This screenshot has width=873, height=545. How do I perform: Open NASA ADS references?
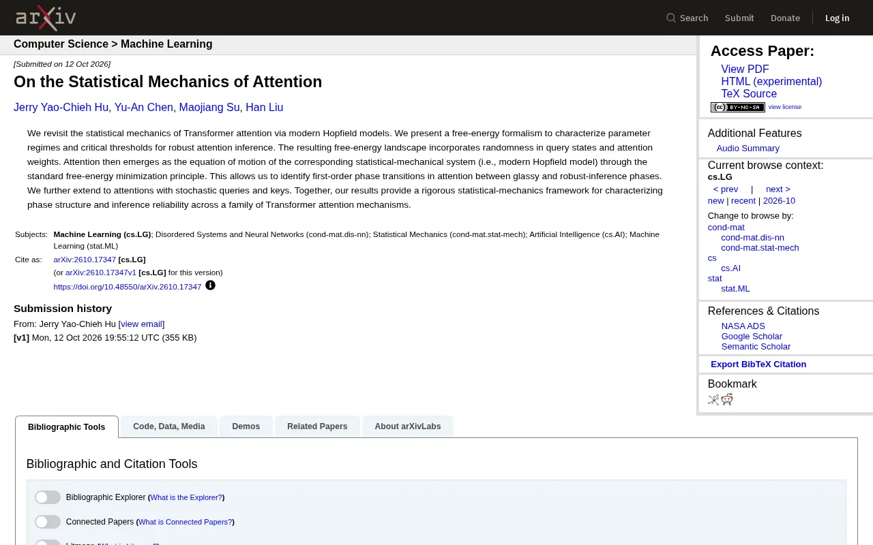coord(743,326)
